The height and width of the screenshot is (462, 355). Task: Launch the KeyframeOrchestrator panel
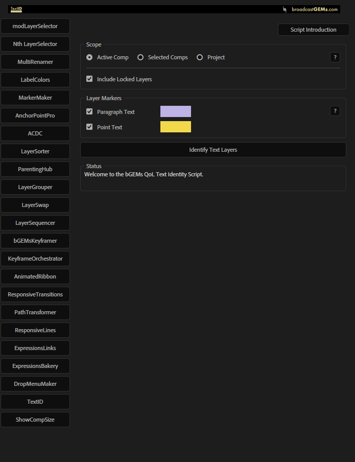[x=35, y=259]
